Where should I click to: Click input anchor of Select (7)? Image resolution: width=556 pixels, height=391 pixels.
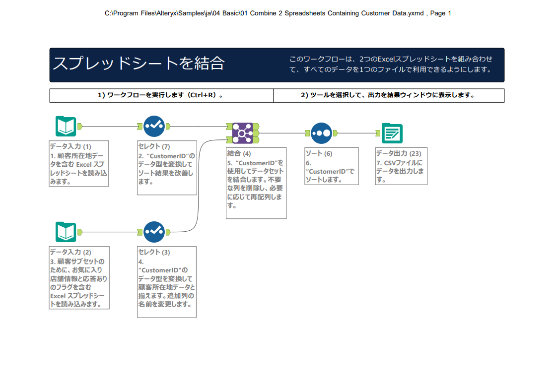click(140, 126)
